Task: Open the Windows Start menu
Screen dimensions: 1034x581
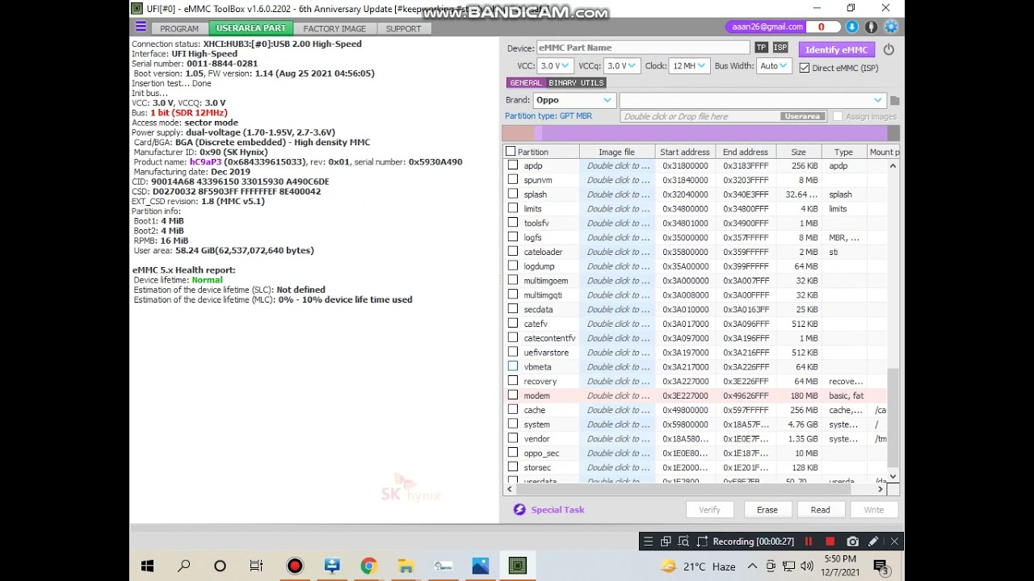Action: [x=147, y=566]
